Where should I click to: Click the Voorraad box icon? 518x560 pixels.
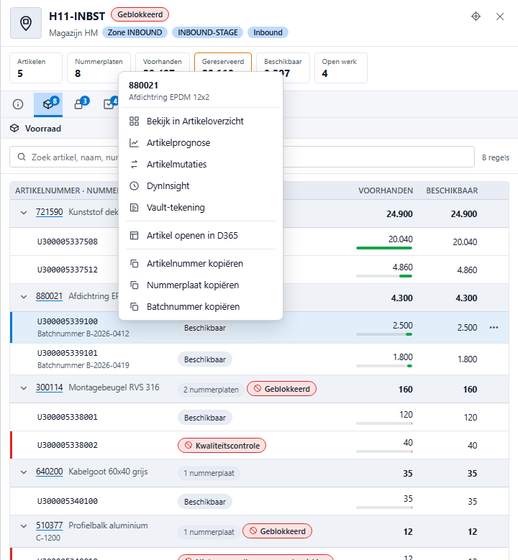[14, 128]
